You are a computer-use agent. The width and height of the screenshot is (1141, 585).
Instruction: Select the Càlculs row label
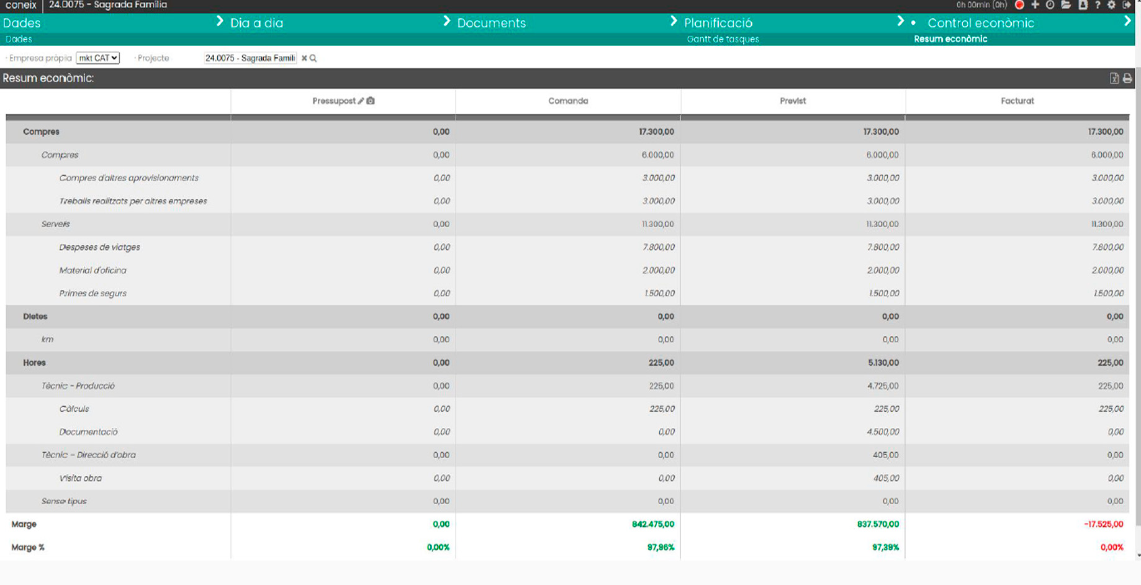tap(74, 409)
